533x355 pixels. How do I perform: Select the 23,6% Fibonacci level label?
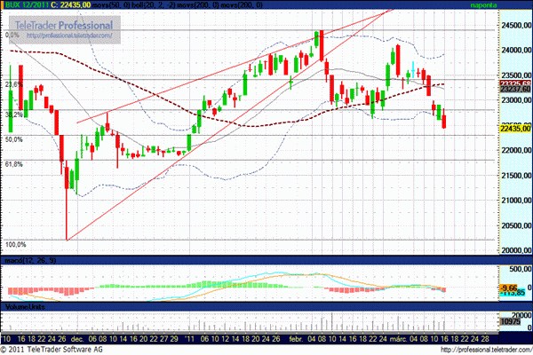pyautogui.click(x=13, y=84)
